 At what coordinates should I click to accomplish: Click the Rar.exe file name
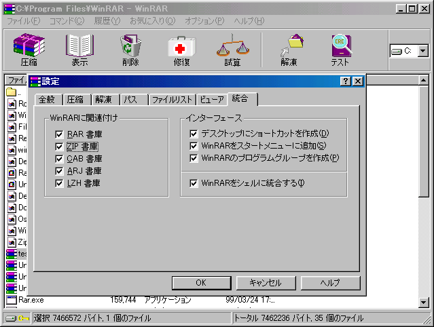click(x=31, y=300)
